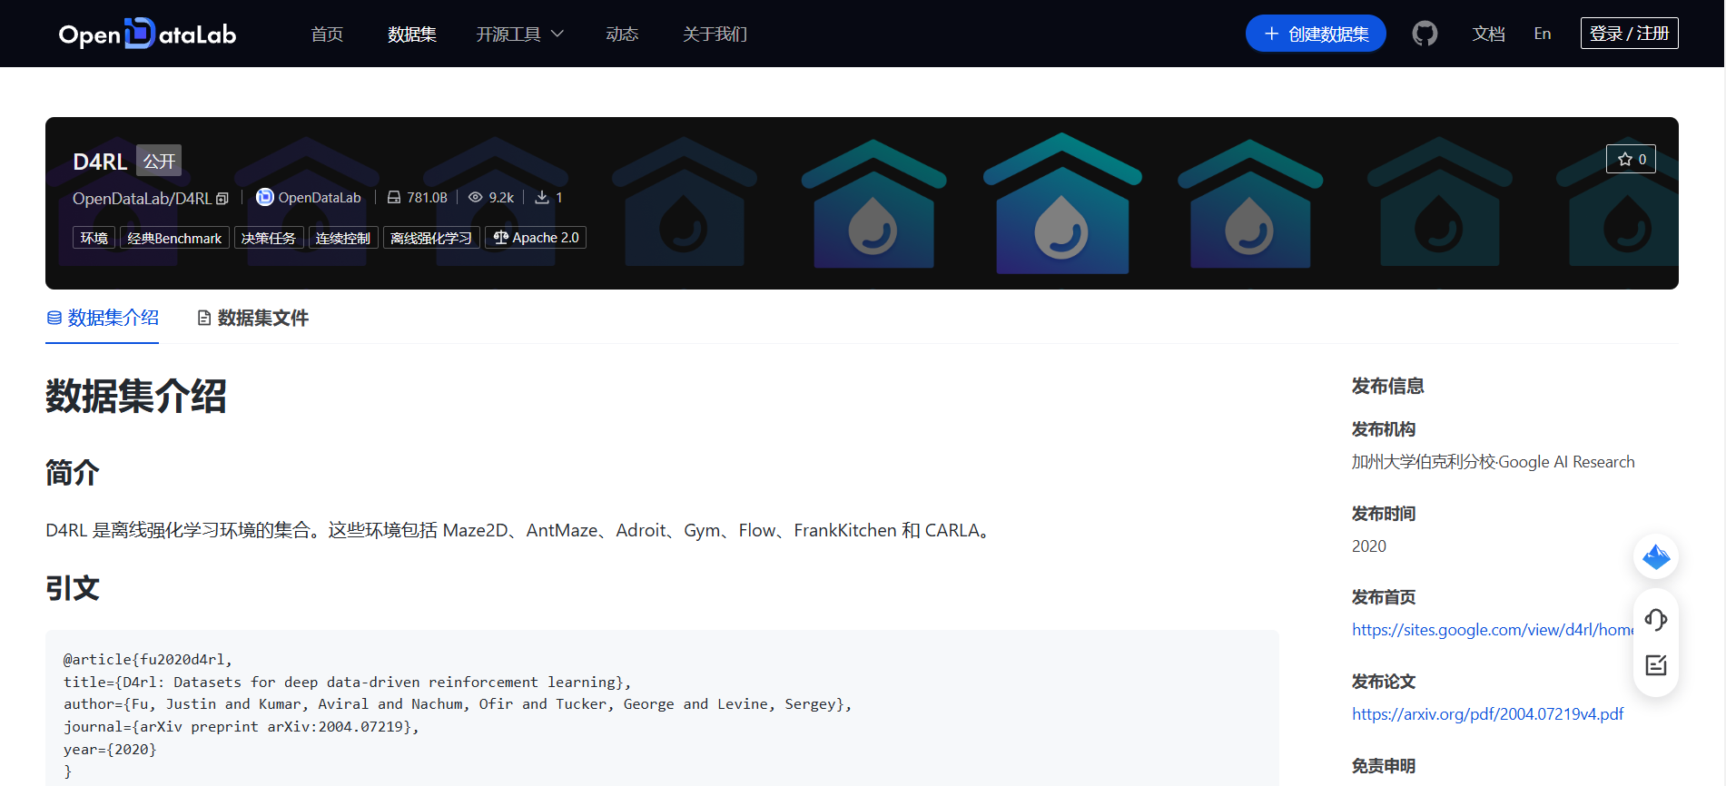Click the 连续控制 tag
Screen dimensions: 1726x786
[343, 238]
